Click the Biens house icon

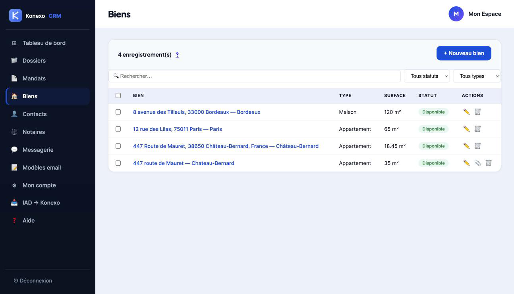(x=14, y=96)
